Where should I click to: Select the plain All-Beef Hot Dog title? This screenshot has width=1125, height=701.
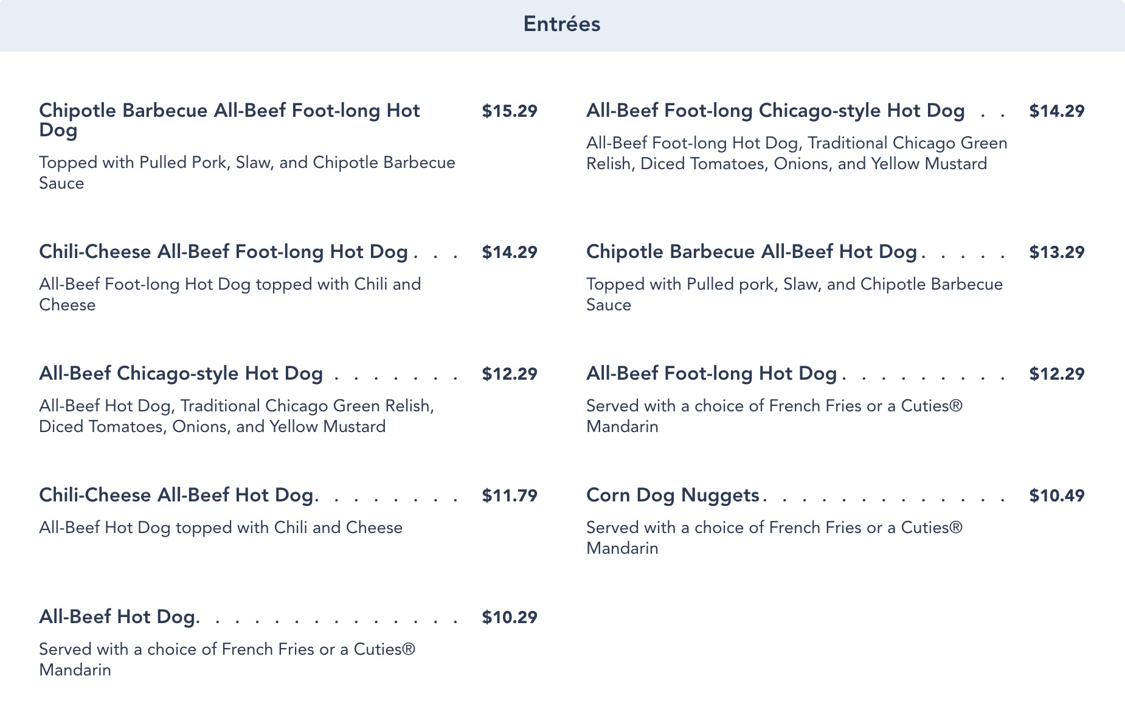click(x=118, y=617)
